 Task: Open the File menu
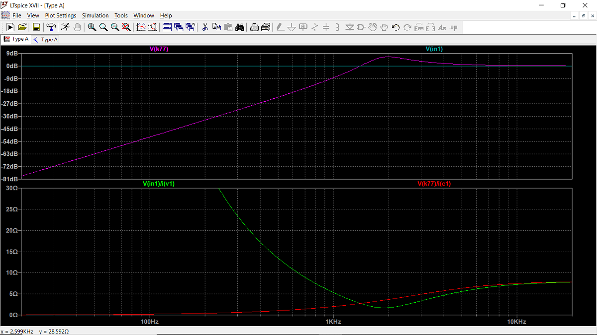pyautogui.click(x=17, y=15)
